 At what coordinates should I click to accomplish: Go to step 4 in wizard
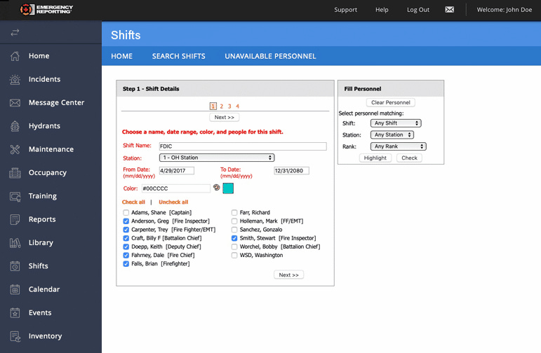(237, 106)
